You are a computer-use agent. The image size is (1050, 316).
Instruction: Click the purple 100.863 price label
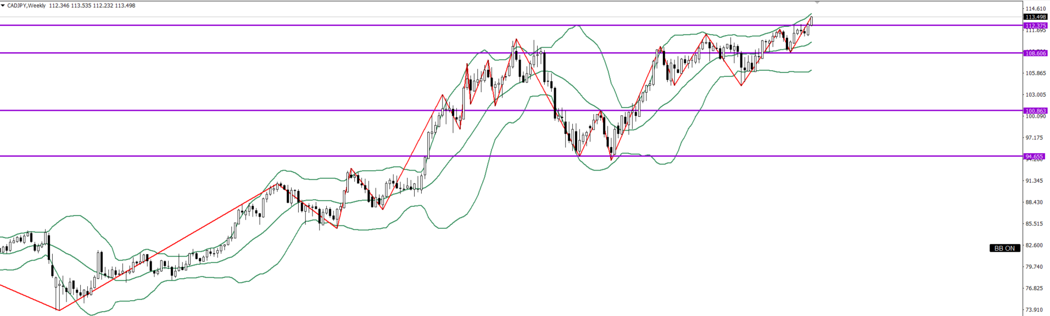pos(1035,110)
